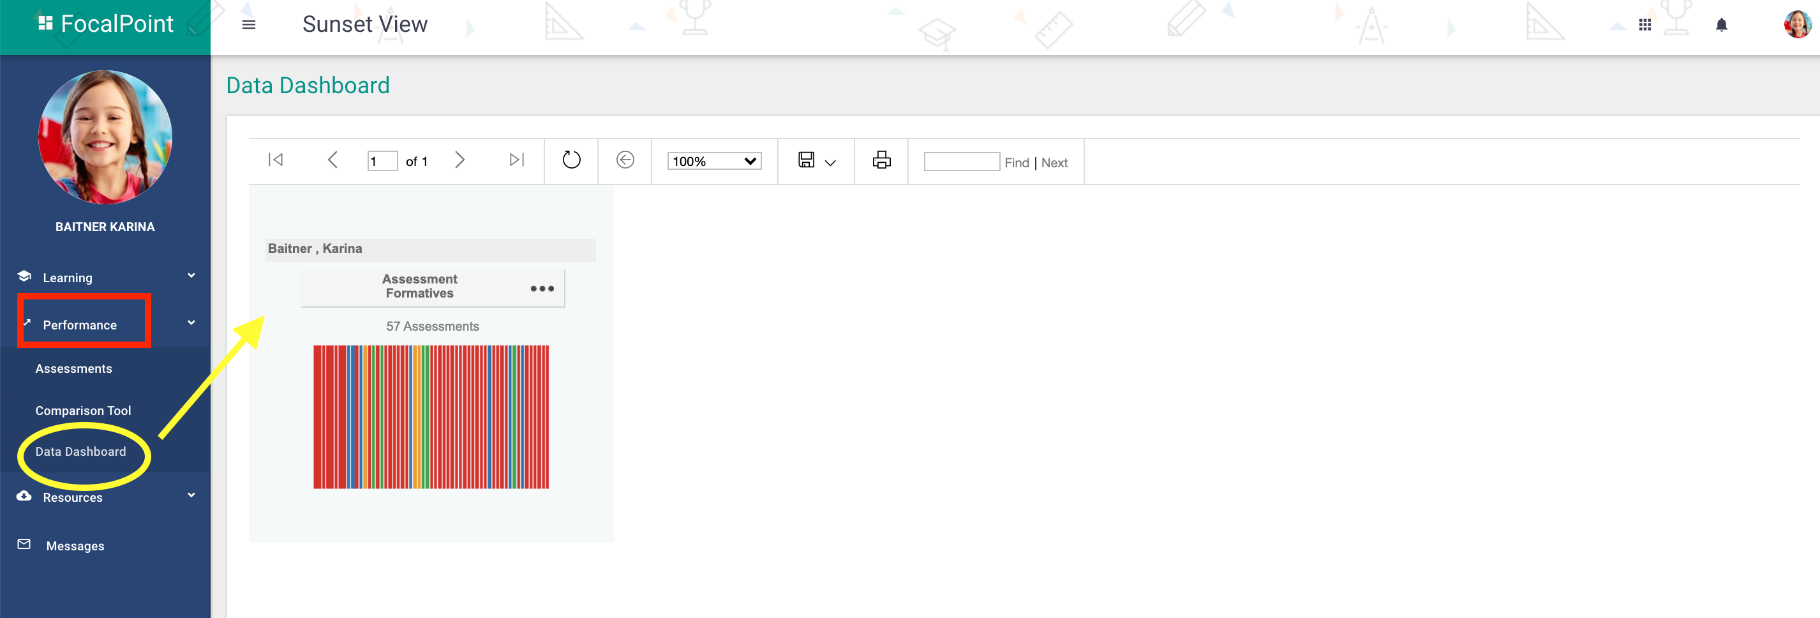Select the Learning menu item

(67, 278)
